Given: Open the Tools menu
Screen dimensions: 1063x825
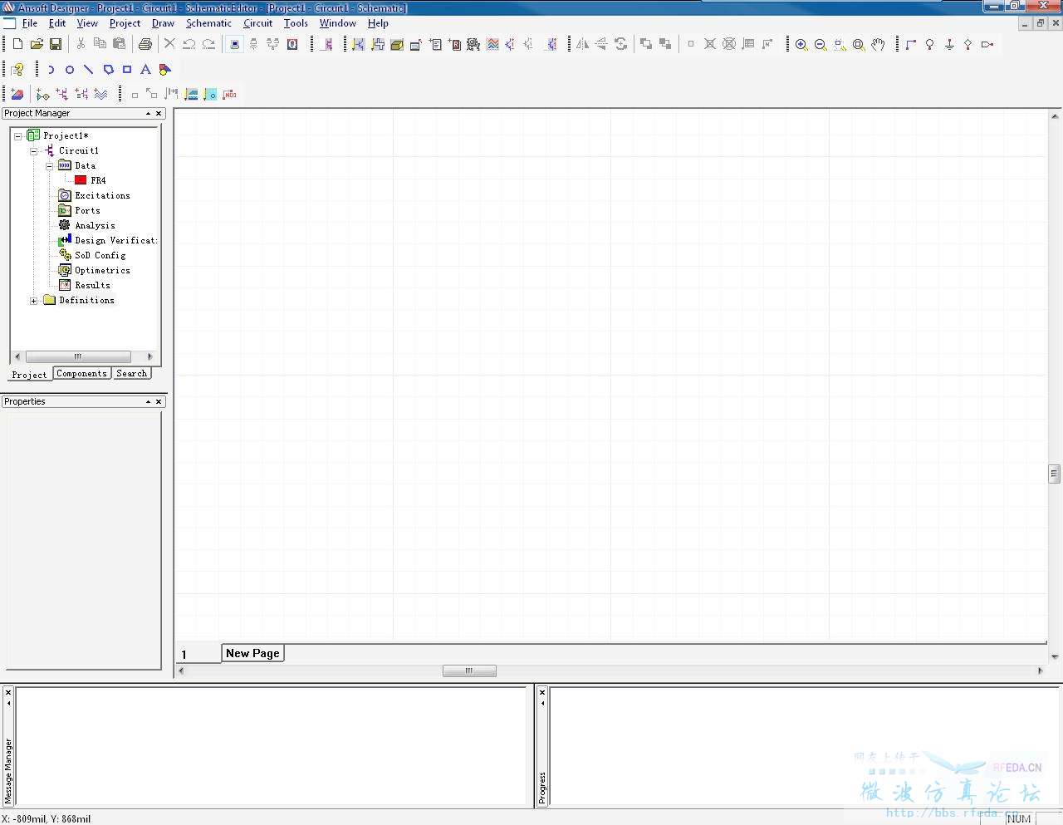Looking at the screenshot, I should pyautogui.click(x=296, y=23).
